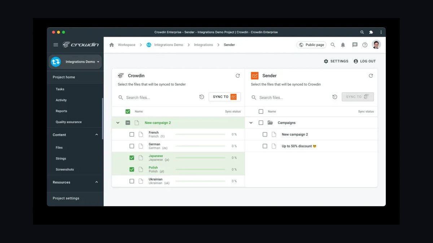Collapse the New campaign 2 file tree
433x243 pixels.
[118, 123]
